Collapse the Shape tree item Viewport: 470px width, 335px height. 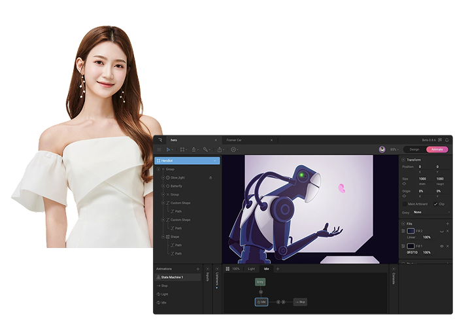pyautogui.click(x=163, y=237)
